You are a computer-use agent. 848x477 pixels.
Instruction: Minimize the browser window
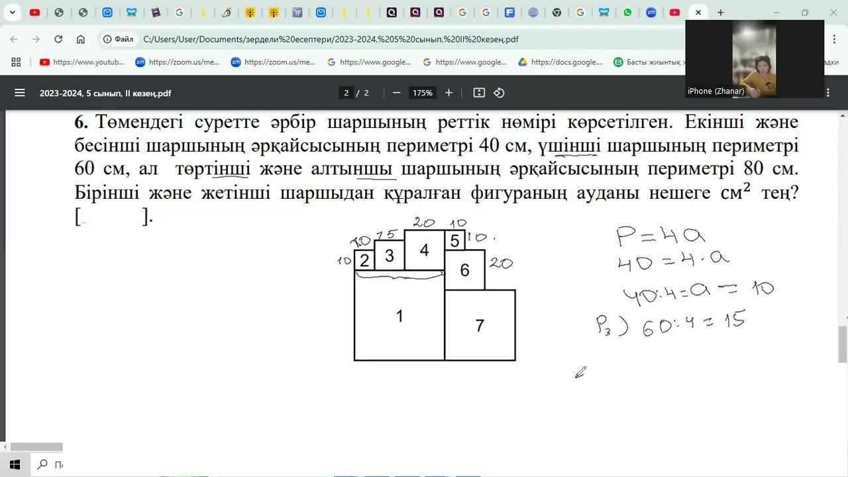pyautogui.click(x=776, y=12)
